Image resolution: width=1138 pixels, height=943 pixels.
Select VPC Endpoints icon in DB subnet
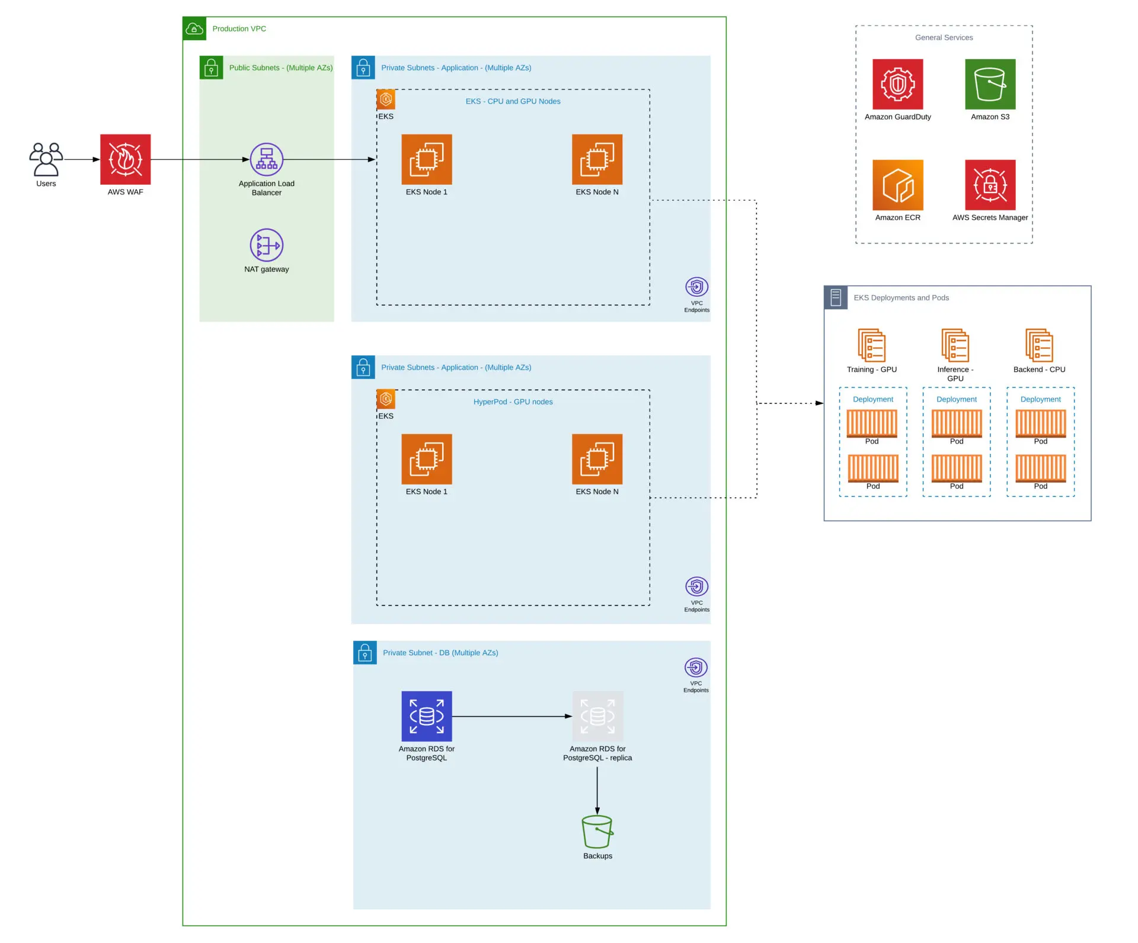(696, 667)
